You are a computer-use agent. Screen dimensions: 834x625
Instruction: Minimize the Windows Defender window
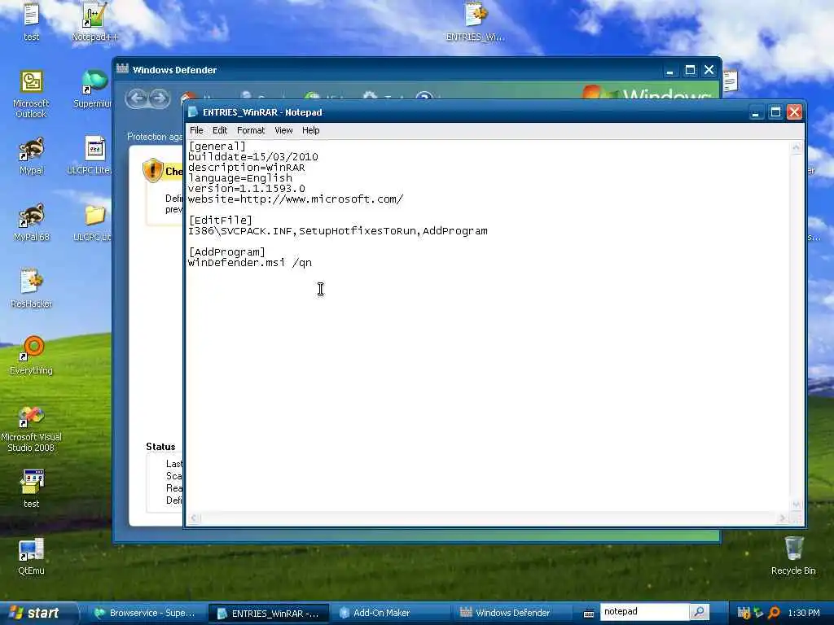(x=670, y=70)
